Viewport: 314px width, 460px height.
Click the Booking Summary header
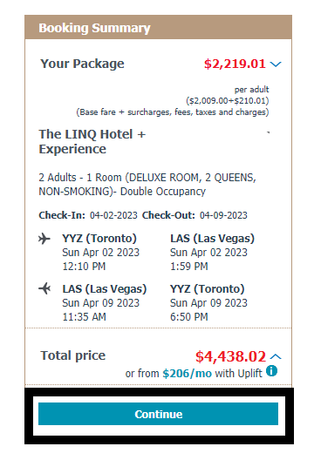94,28
